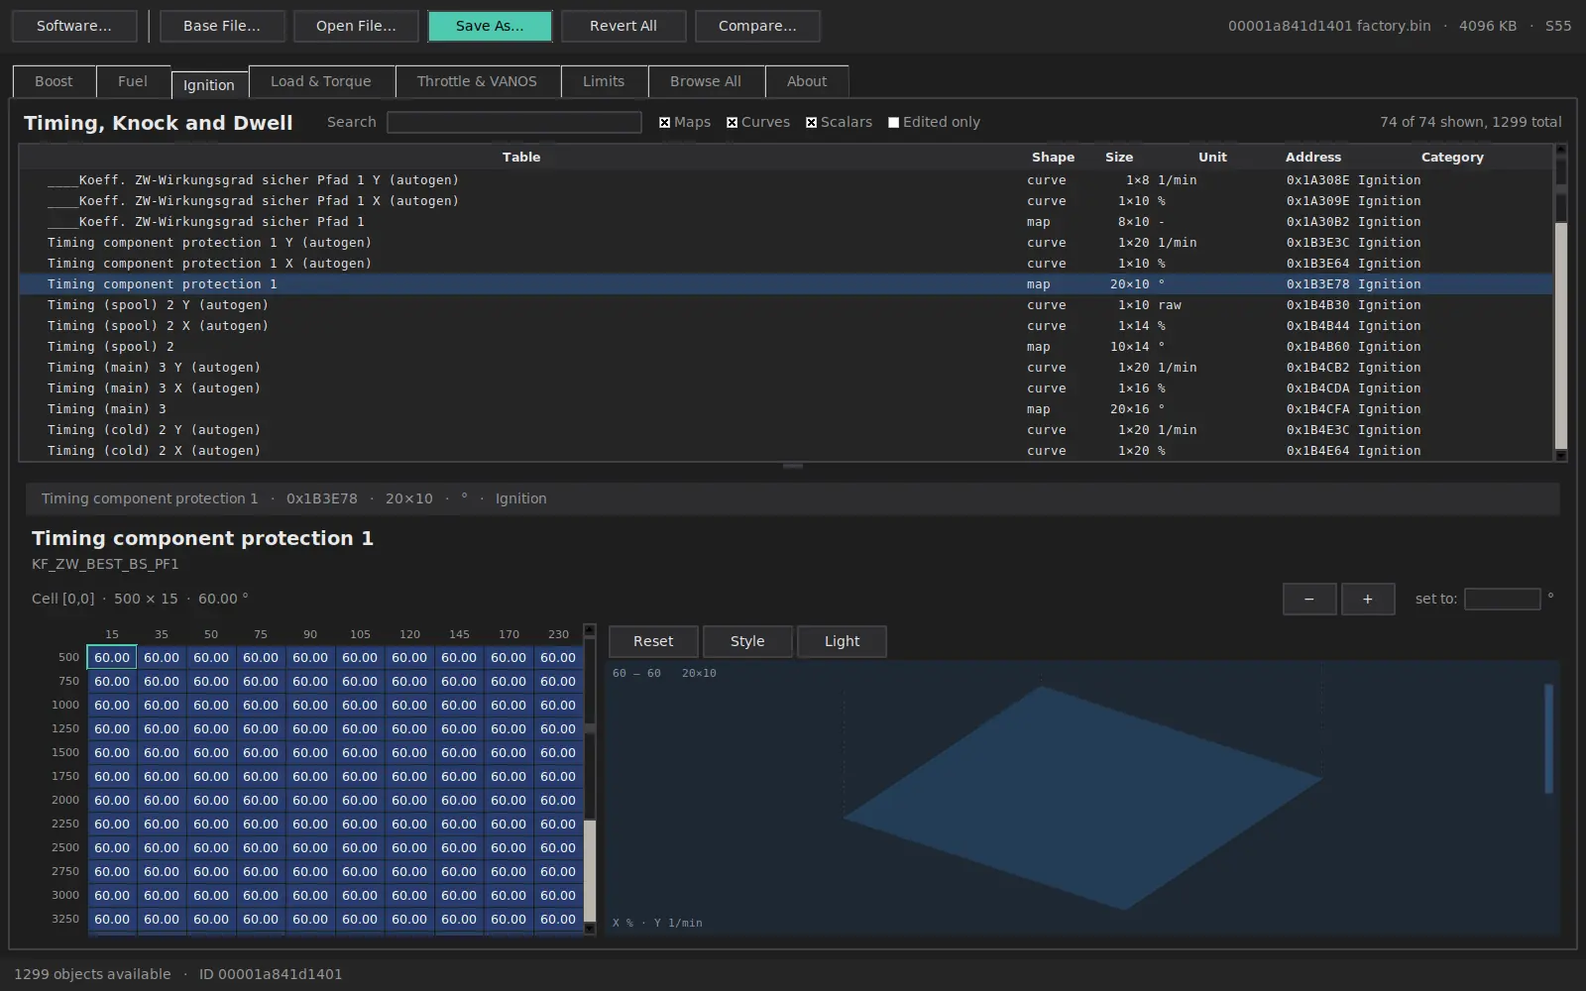Viewport: 1586px width, 991px height.
Task: Click the table list scroll down arrow
Action: click(x=1561, y=456)
